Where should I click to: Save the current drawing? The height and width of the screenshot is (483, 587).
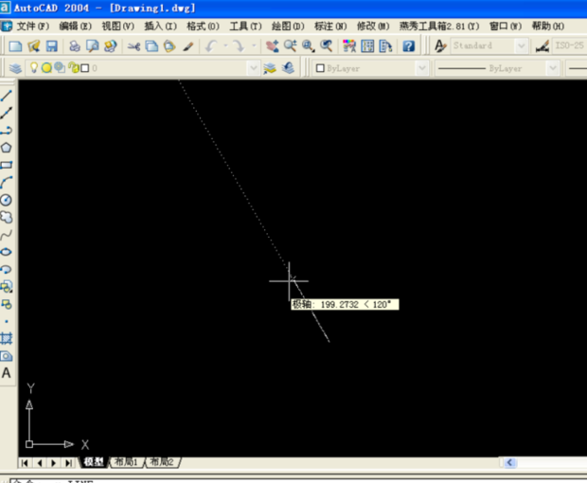pos(52,46)
